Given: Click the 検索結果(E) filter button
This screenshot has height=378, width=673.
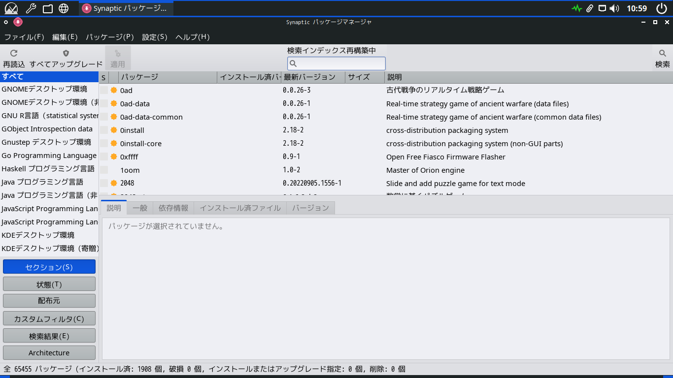Looking at the screenshot, I should click(49, 336).
